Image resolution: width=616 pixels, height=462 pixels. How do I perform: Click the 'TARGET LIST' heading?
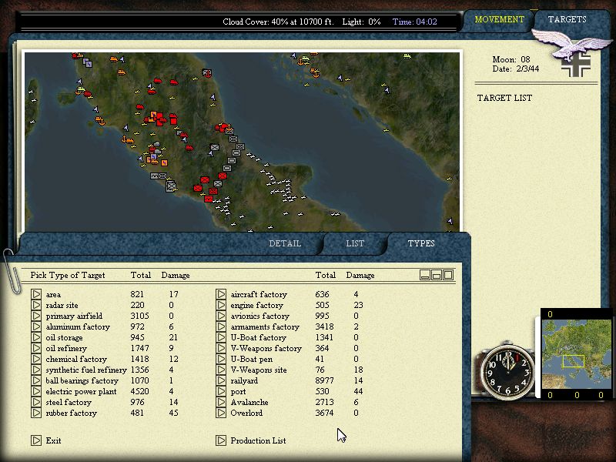click(x=504, y=98)
